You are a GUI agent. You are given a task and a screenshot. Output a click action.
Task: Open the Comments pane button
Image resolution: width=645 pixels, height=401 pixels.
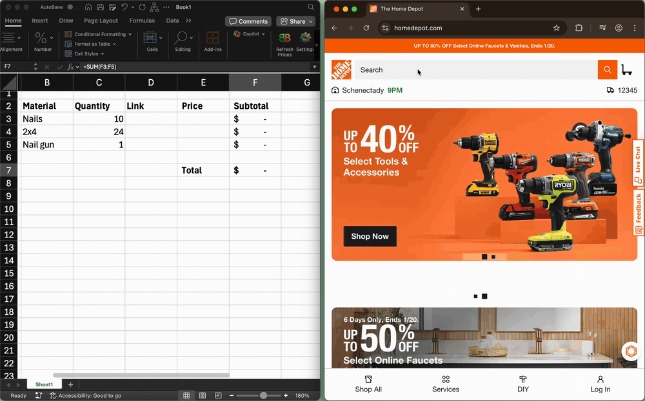(248, 21)
